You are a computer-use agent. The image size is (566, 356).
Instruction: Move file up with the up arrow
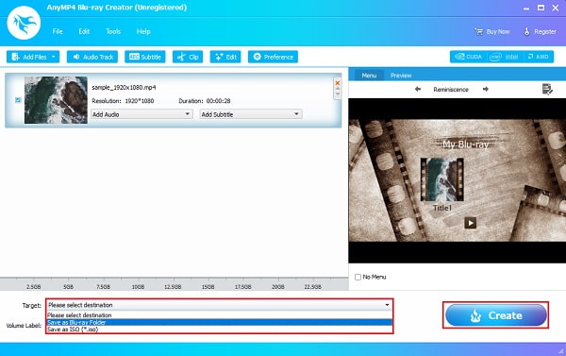pyautogui.click(x=338, y=89)
